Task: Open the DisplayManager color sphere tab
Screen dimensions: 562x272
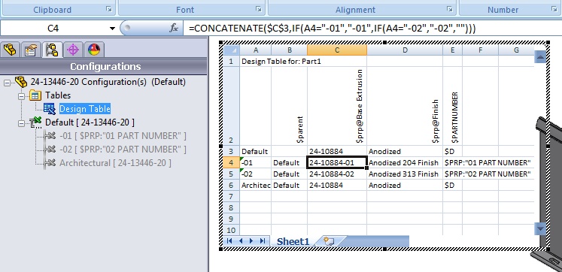Action: tap(94, 50)
